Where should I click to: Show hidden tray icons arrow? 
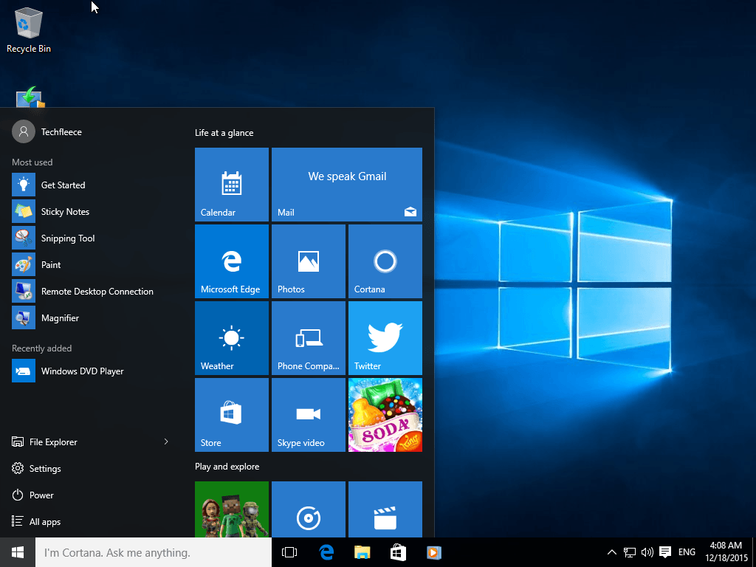(611, 552)
